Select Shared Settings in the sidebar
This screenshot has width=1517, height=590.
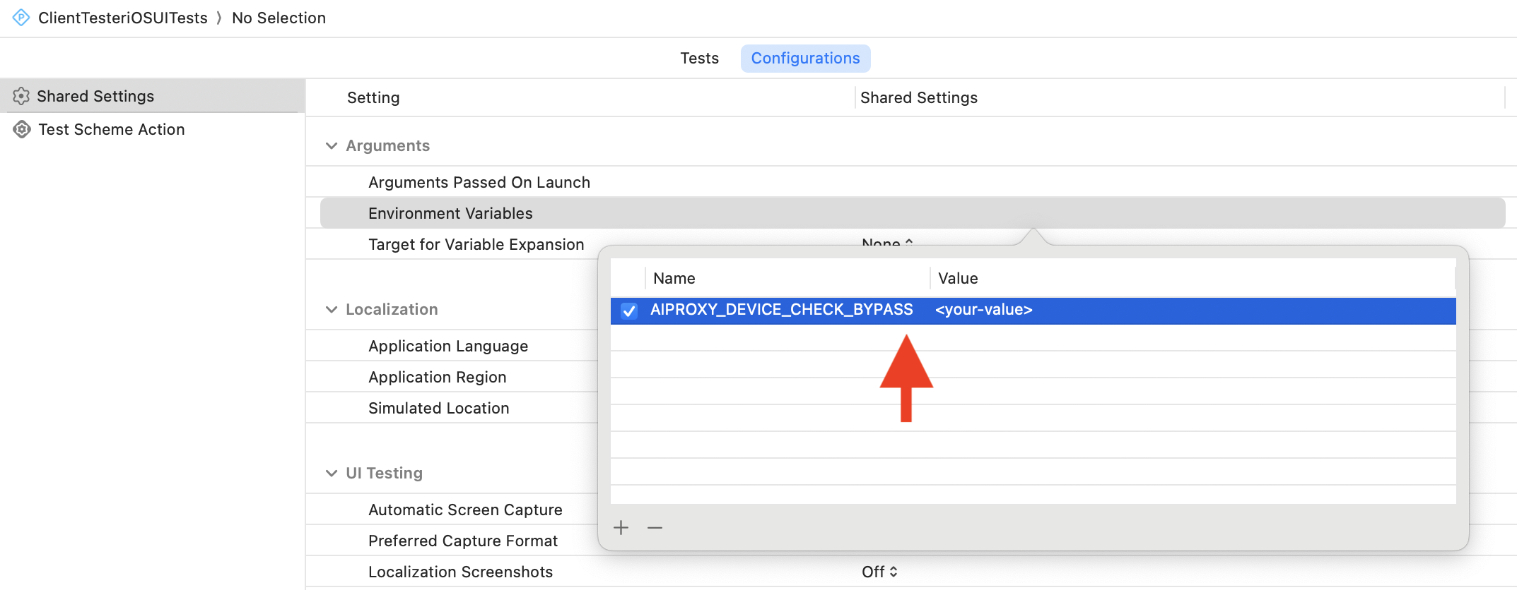tap(152, 96)
